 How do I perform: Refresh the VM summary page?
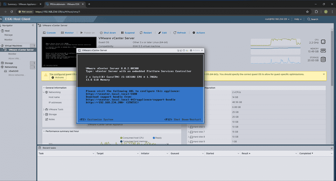click(x=180, y=33)
